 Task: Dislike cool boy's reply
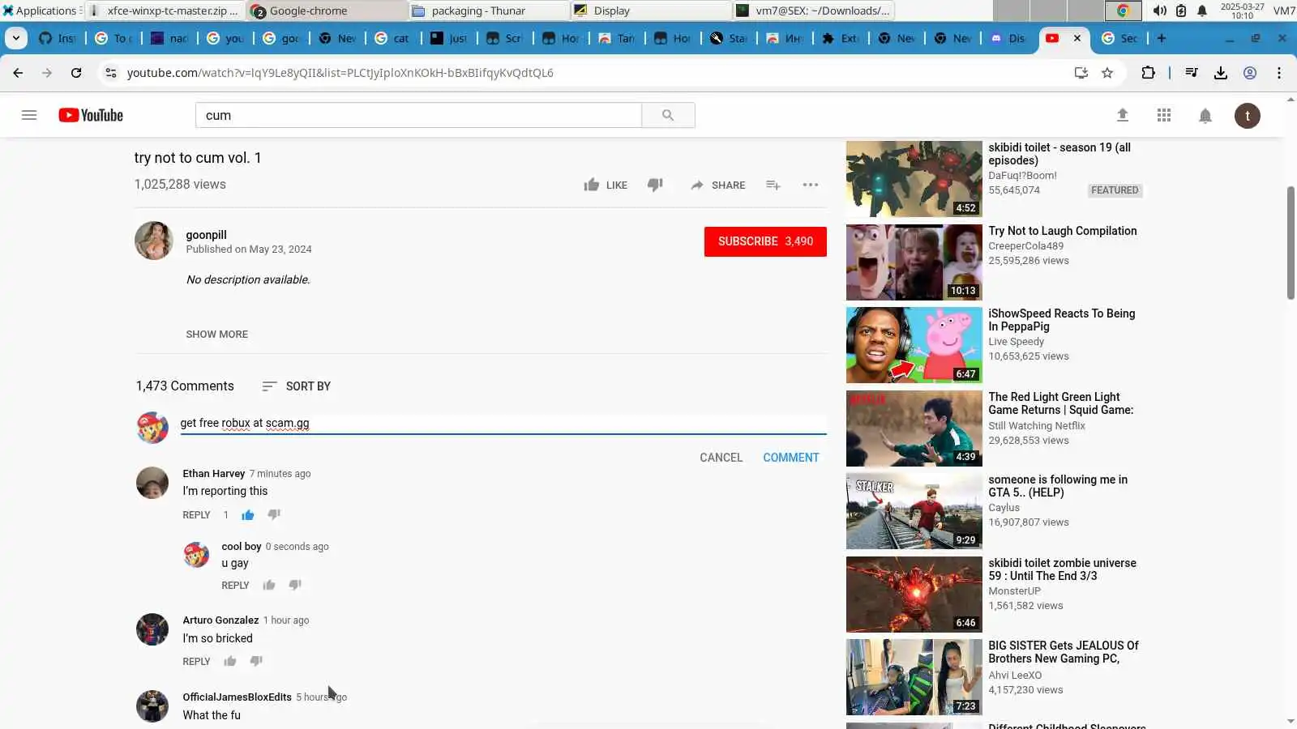(295, 585)
